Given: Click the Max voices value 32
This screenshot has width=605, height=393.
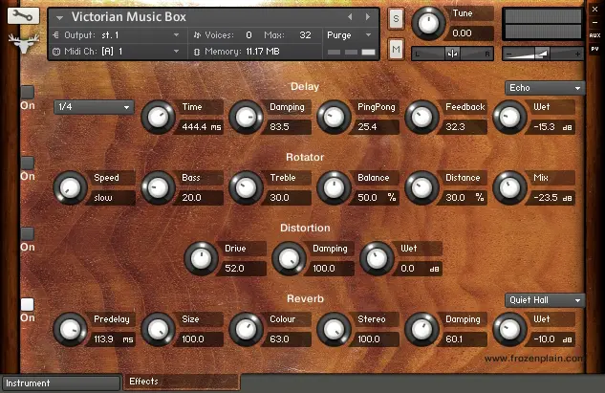Looking at the screenshot, I should tap(305, 35).
